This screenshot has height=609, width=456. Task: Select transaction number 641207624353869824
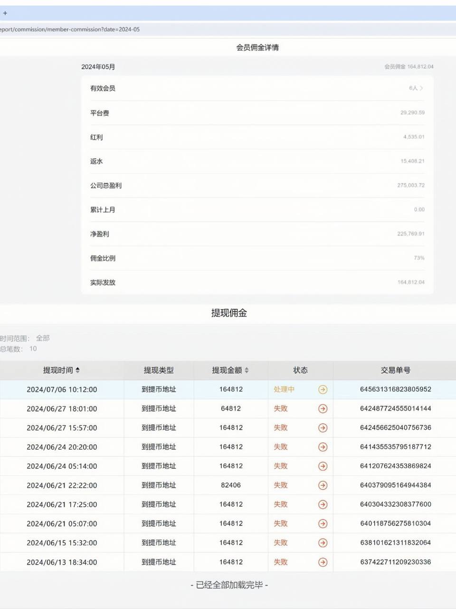[396, 466]
